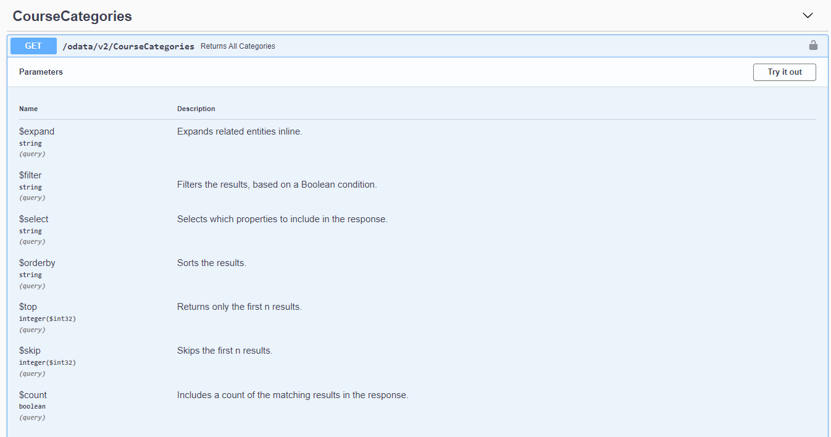Viewport: 831px width, 437px height.
Task: Select the $expand parameter name
Action: coord(36,131)
